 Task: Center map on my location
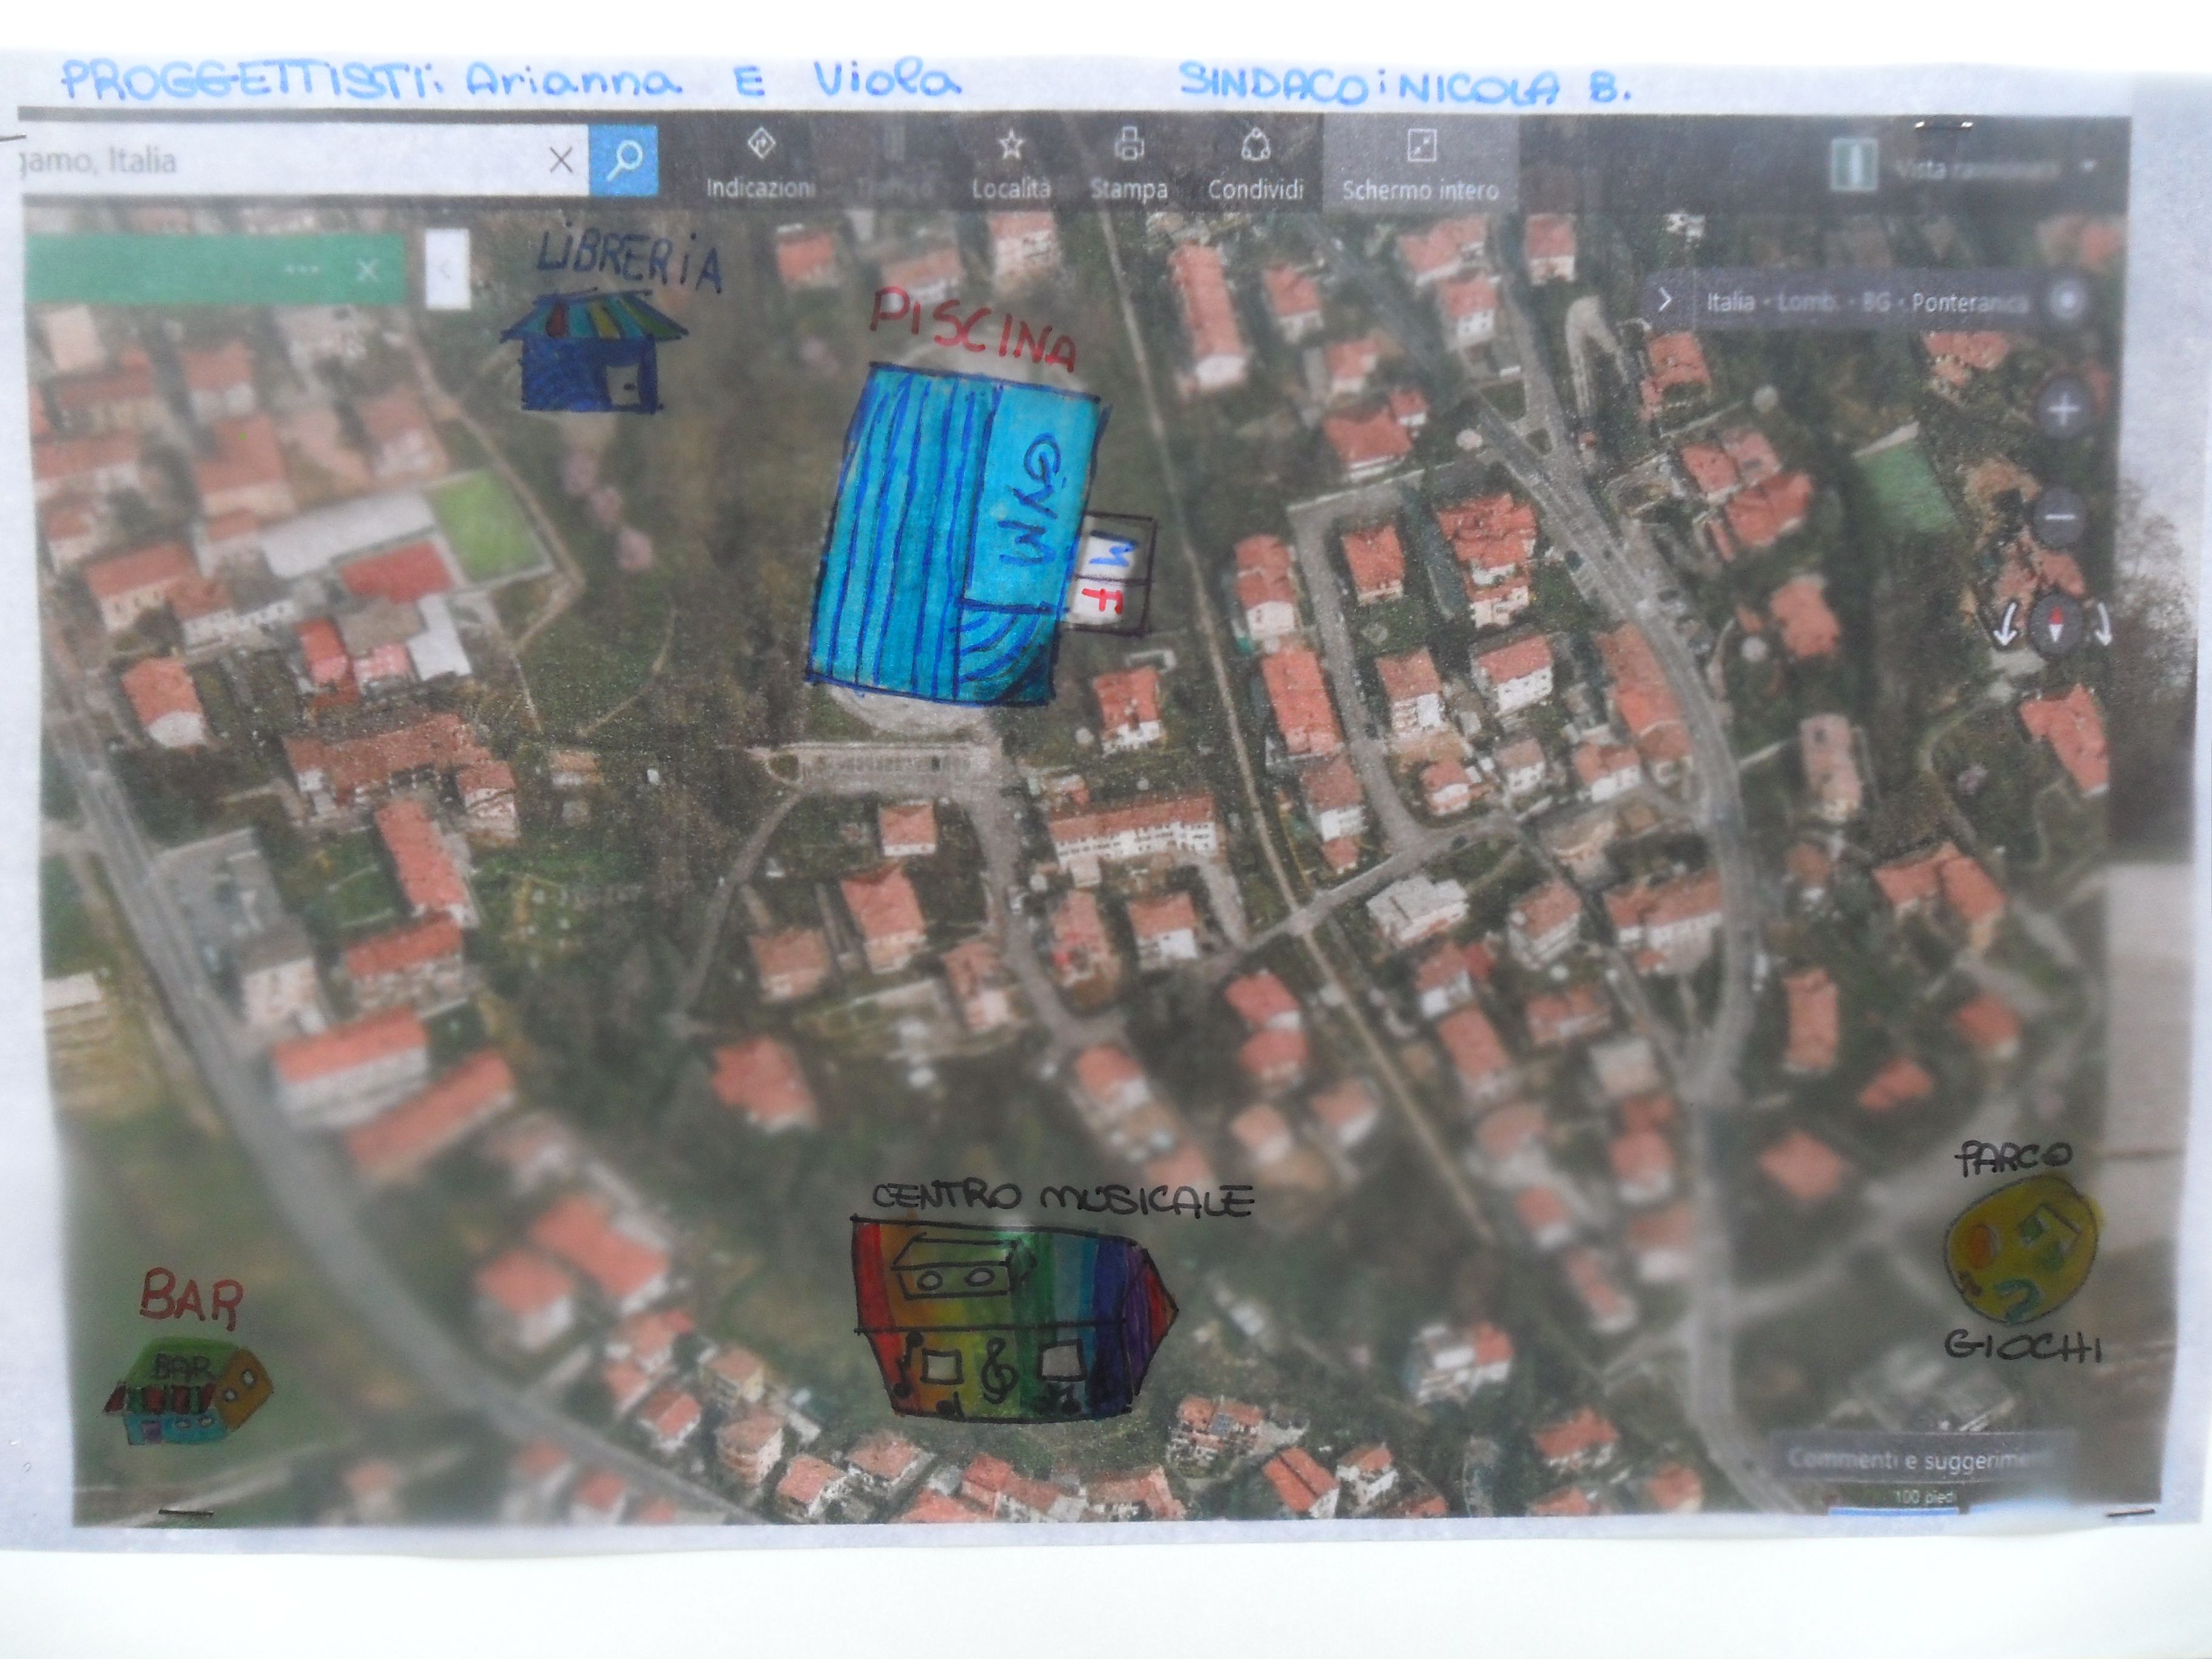[2068, 299]
